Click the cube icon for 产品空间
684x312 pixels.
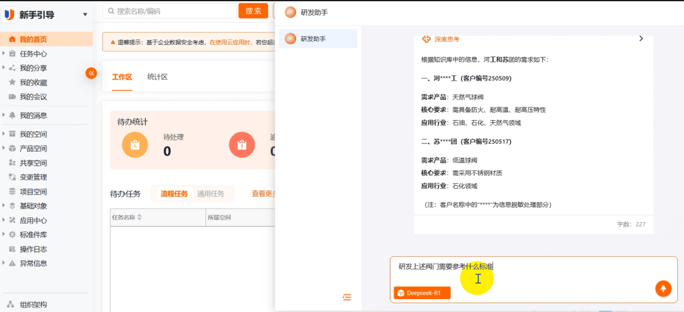[x=12, y=148]
